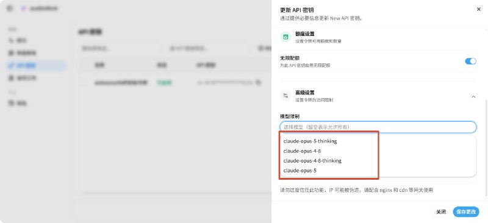Viewport: 488px width, 223px height.
Task: Choose claude-opus-4-8-thinking in the dropdown
Action: click(312, 161)
